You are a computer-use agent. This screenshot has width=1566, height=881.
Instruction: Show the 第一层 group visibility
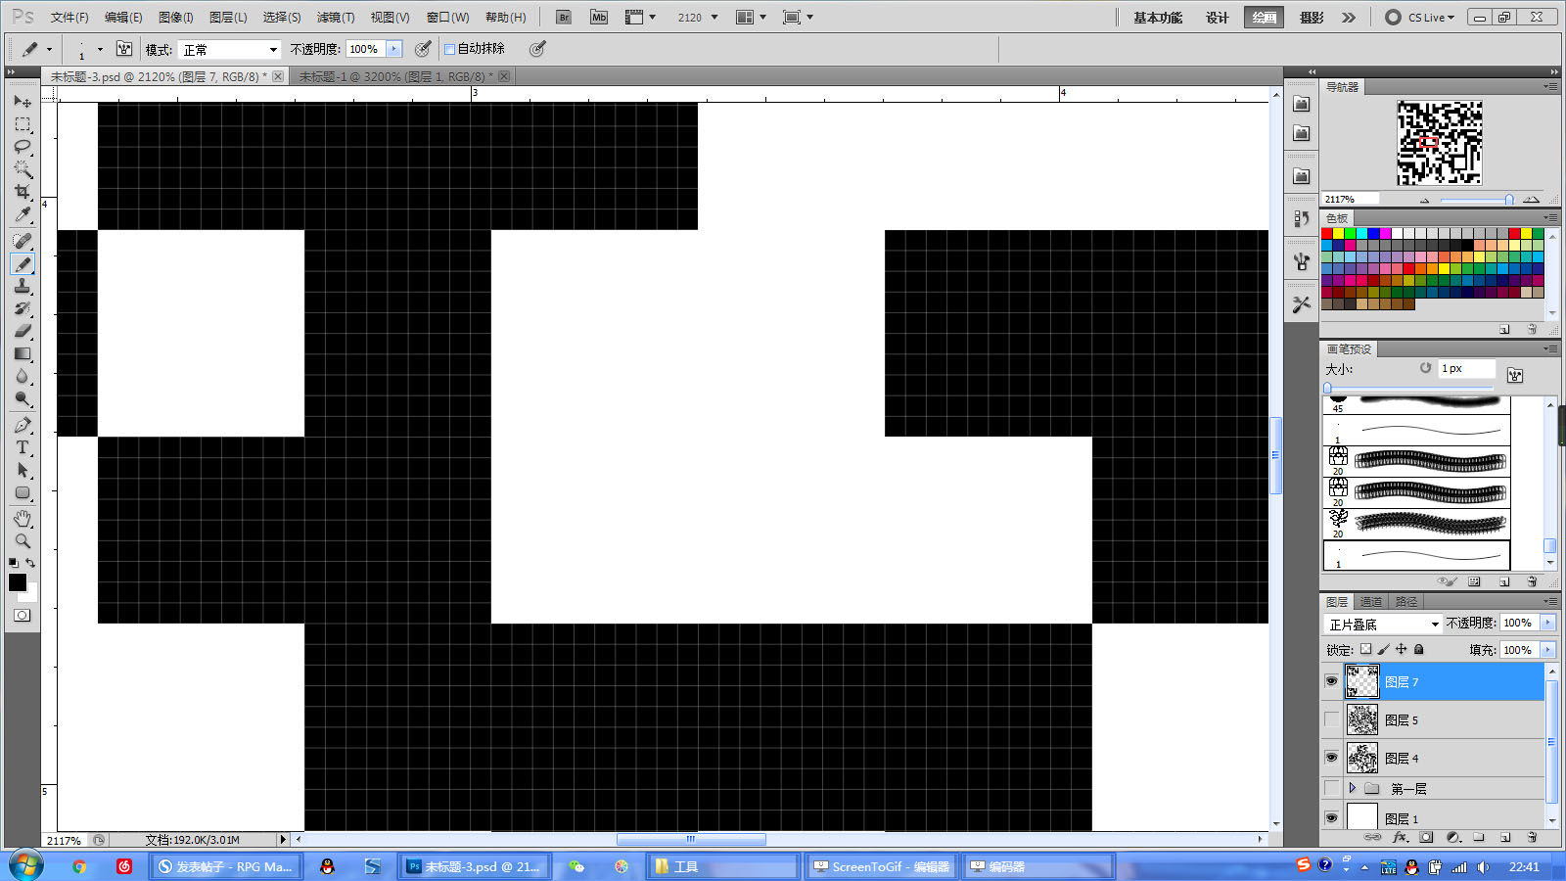click(x=1331, y=788)
